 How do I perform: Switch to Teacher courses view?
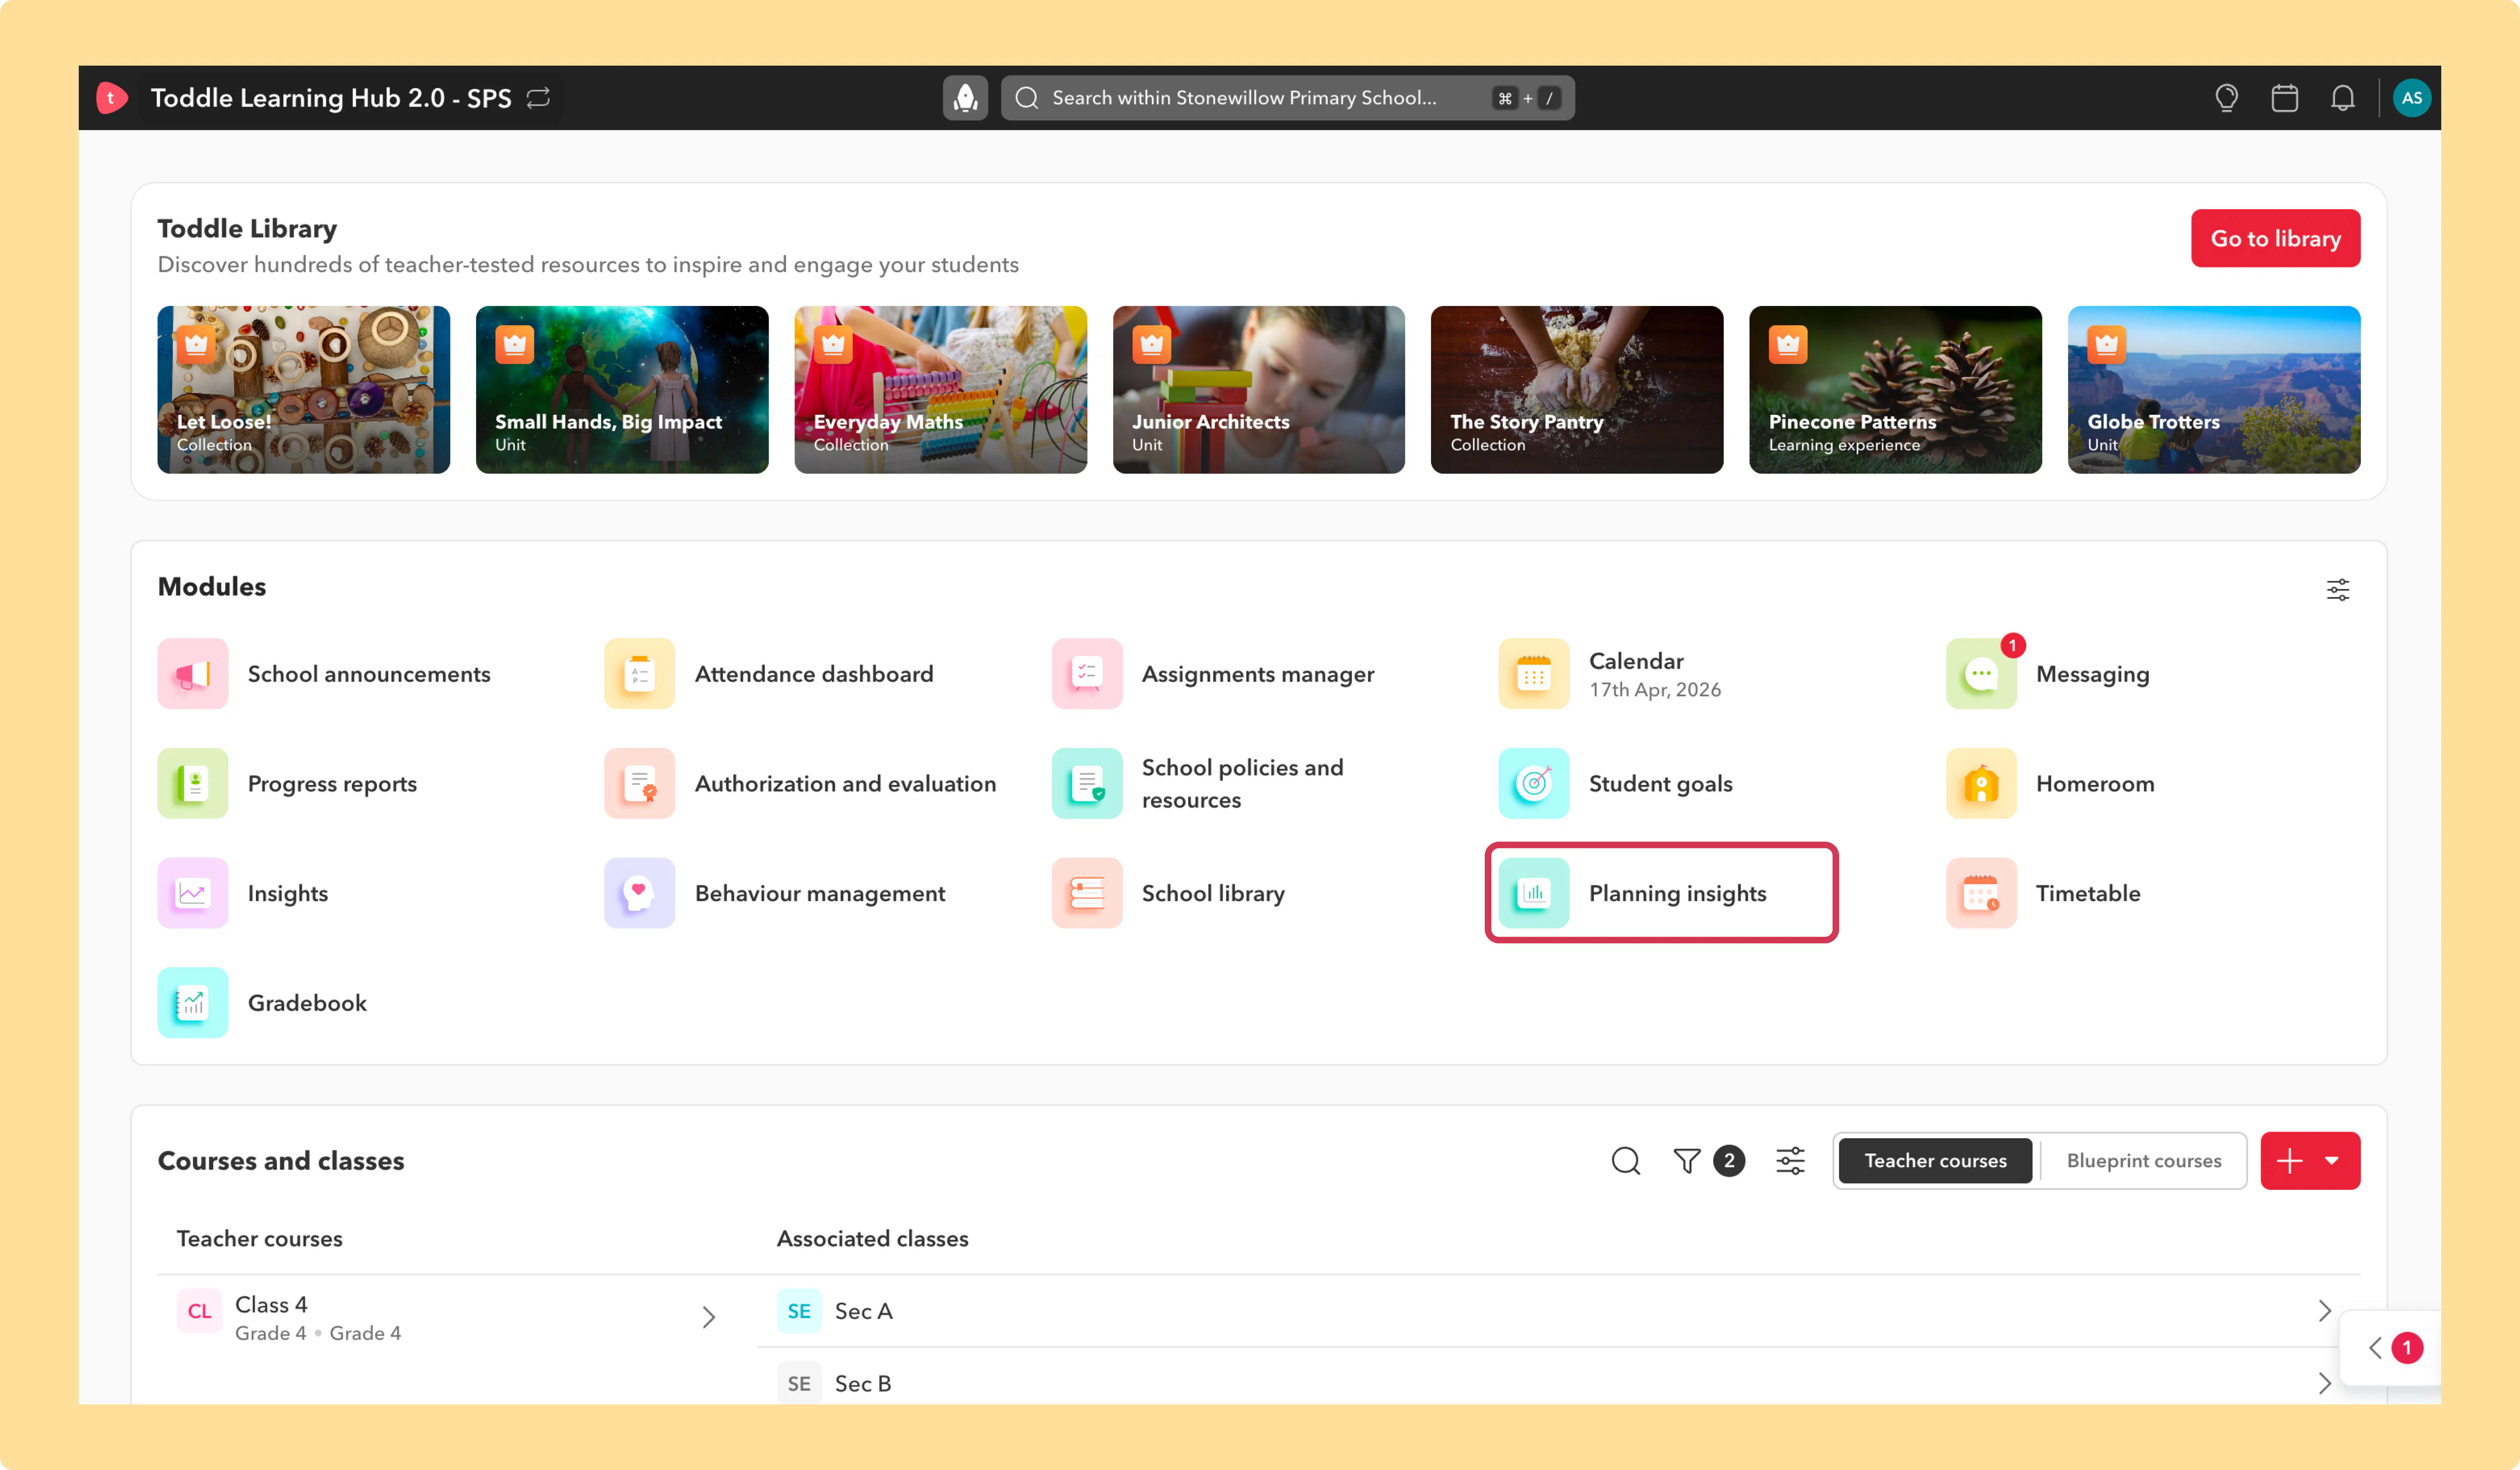point(1935,1161)
